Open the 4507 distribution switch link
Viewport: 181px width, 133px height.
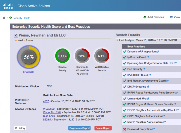46,101
